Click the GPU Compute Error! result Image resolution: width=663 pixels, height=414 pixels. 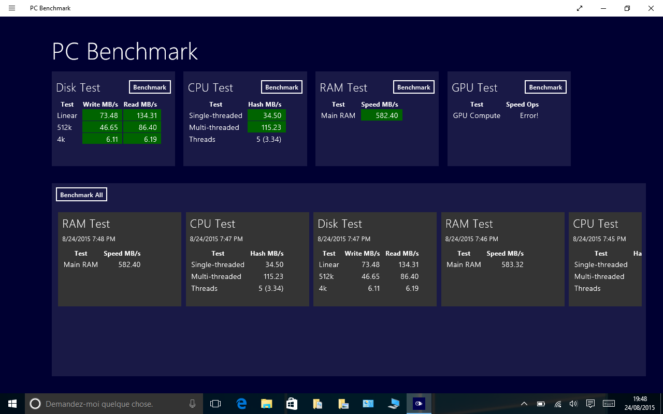point(529,115)
